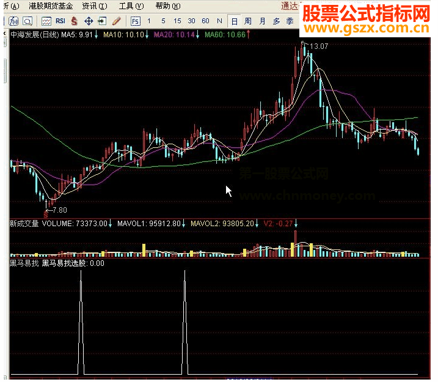Viewport: 438px width, 382px height.
Task: Click the 13.07 high price marker
Action: point(319,46)
